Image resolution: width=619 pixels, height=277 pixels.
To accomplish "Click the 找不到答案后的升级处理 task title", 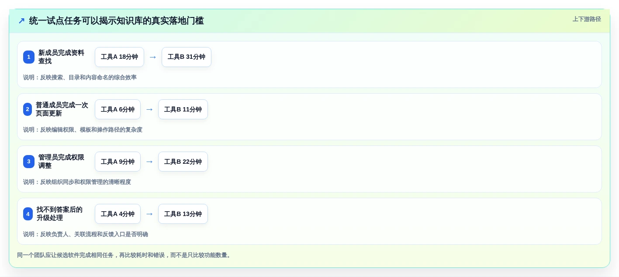I will (x=59, y=214).
